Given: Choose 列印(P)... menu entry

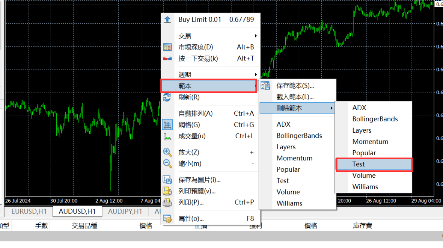Looking at the screenshot, I should click(x=211, y=203).
